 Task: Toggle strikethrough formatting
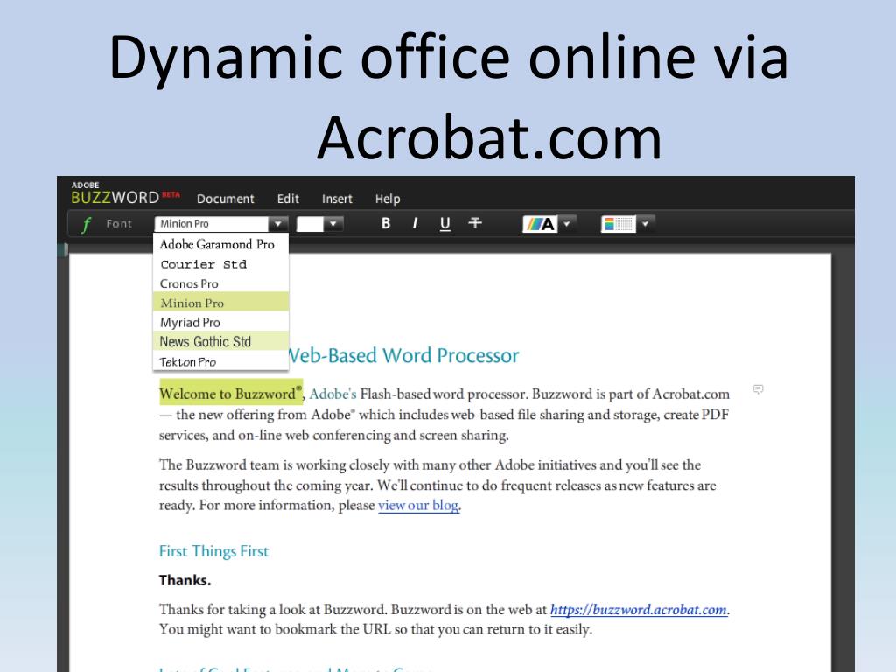[475, 223]
